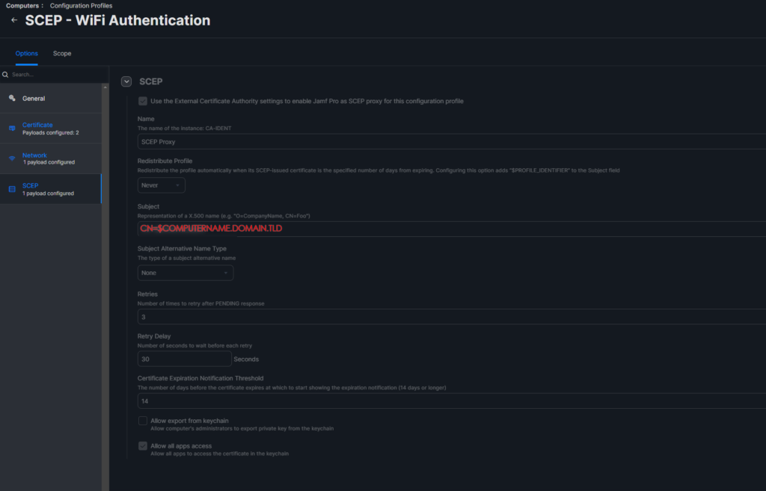The image size is (766, 491).
Task: Click the search magnifier icon in sidebar
Action: click(x=5, y=75)
